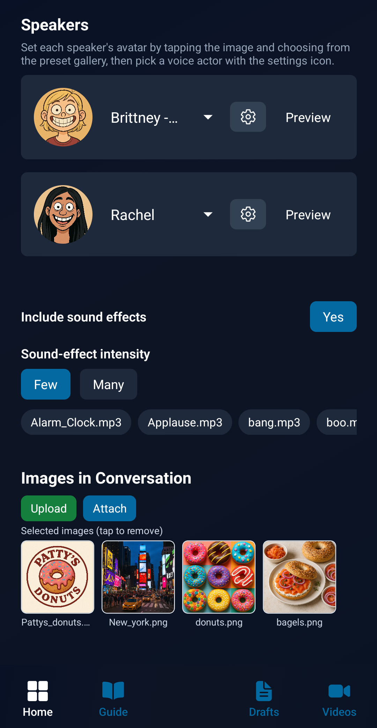Image resolution: width=377 pixels, height=728 pixels.
Task: Expand the Rachel speaker dropdown
Action: tap(208, 214)
